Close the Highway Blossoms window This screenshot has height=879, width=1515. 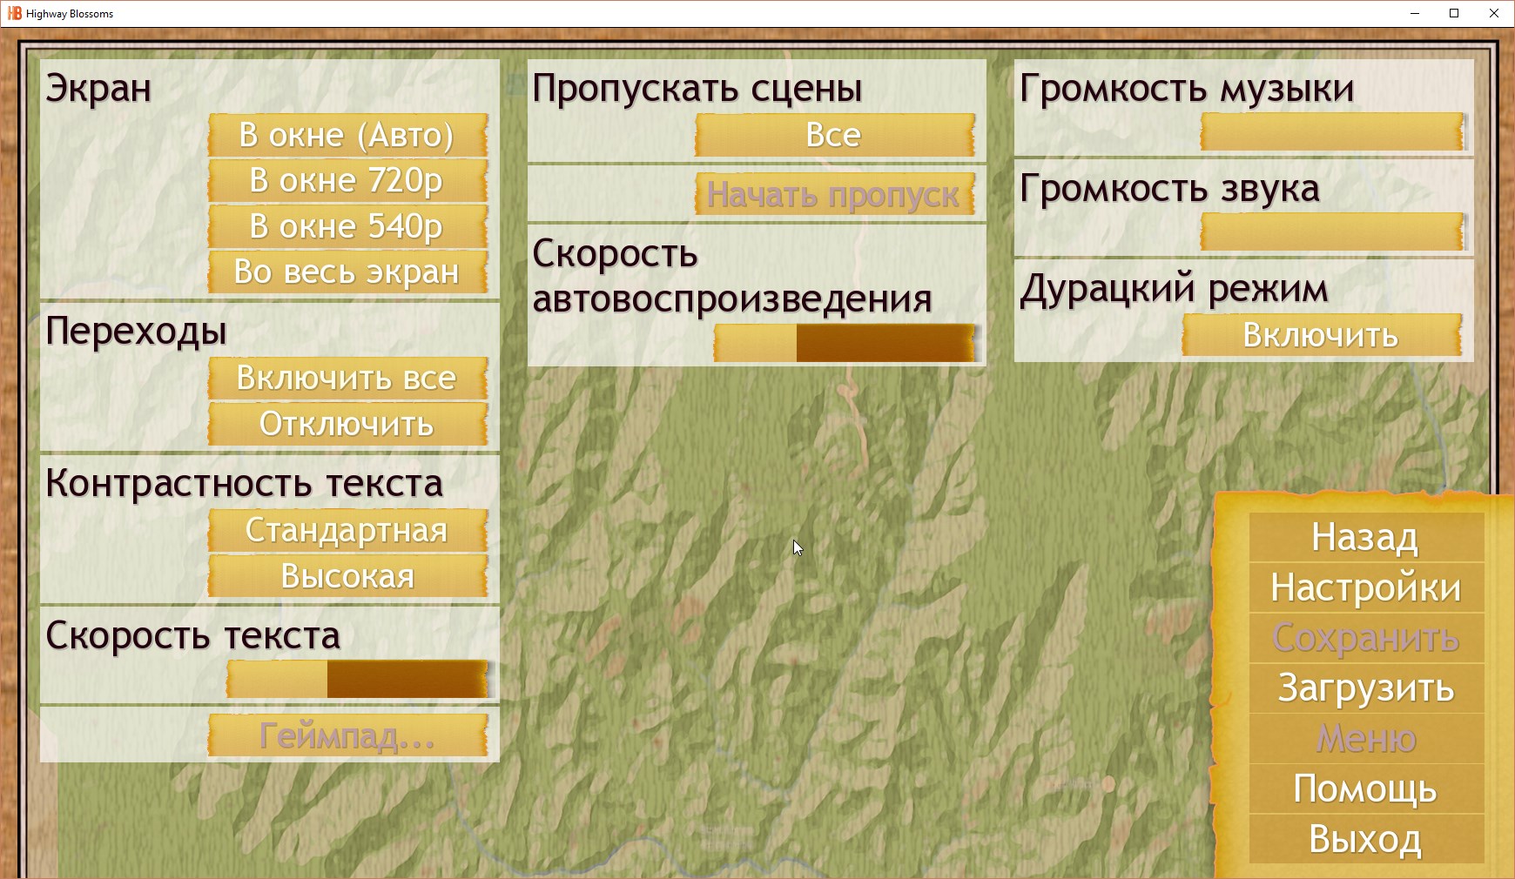1493,13
